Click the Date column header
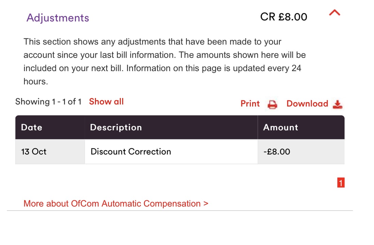The height and width of the screenshot is (245, 374). (x=50, y=127)
